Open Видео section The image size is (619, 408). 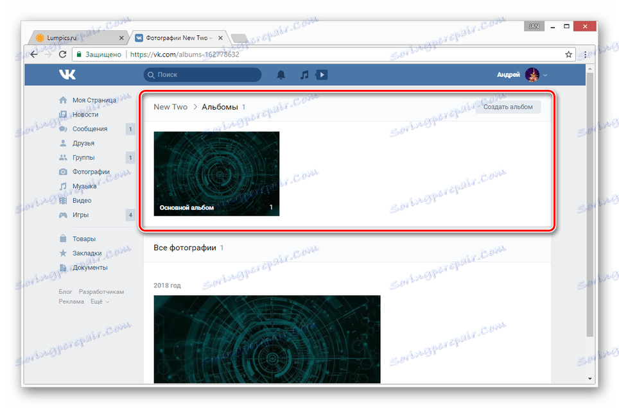point(82,200)
